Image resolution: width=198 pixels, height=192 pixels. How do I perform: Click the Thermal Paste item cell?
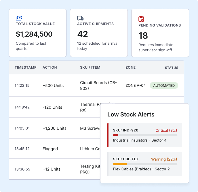point(90,107)
